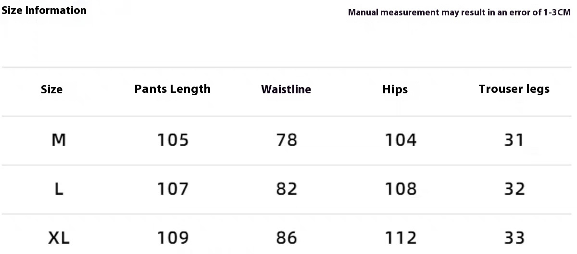This screenshot has width=577, height=254.
Task: Click the Trouser legs column header
Action: pos(514,89)
